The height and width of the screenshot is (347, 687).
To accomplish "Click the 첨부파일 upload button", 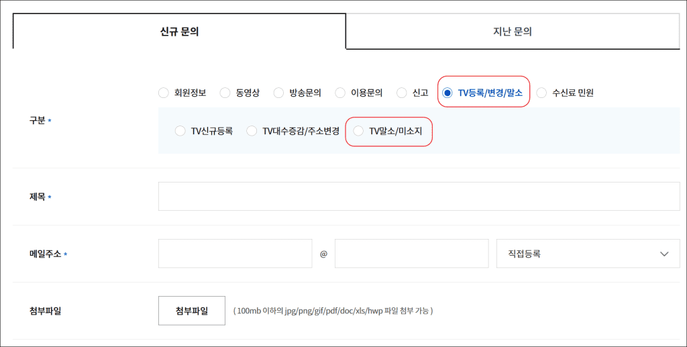I will (x=192, y=311).
